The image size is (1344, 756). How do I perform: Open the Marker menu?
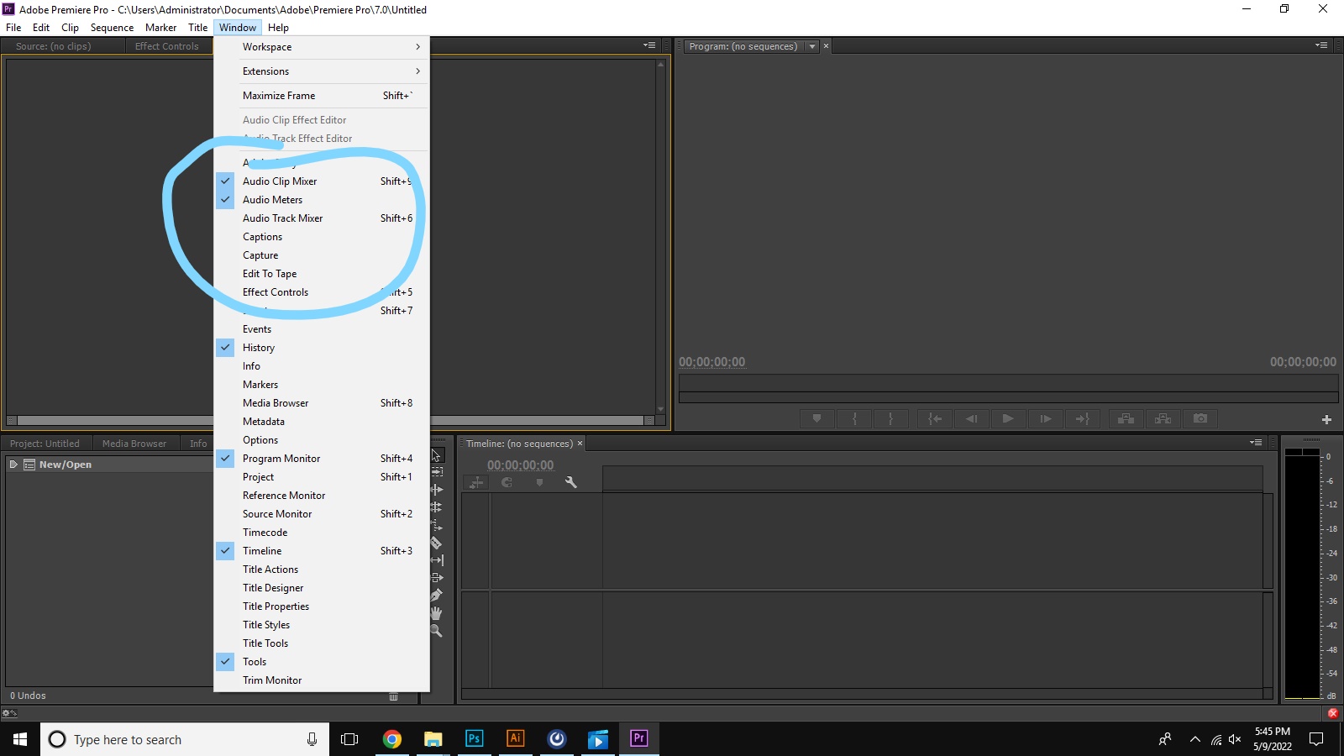pos(160,28)
